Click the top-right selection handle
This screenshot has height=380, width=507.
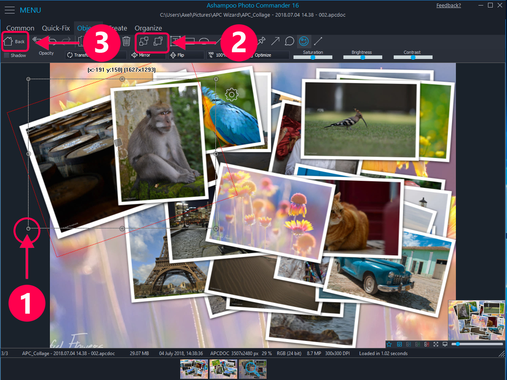216,79
